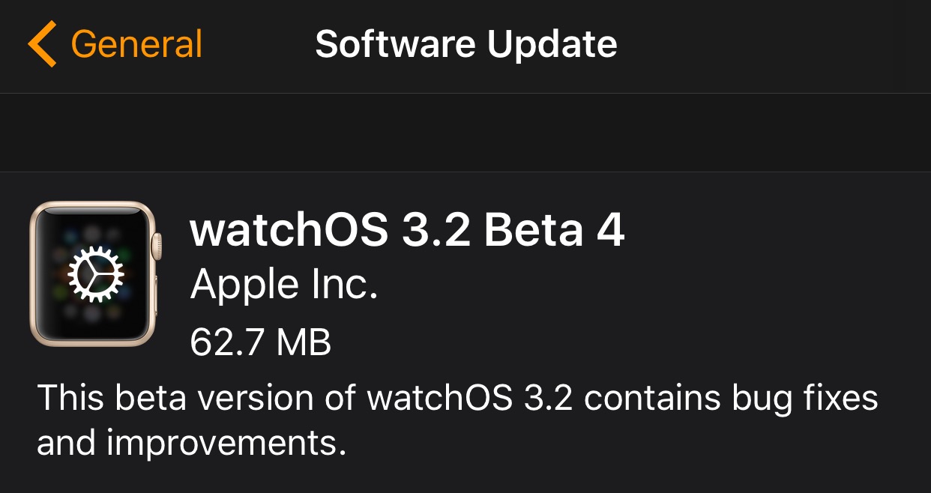Tap empty navigation bar area right of title

[772, 44]
